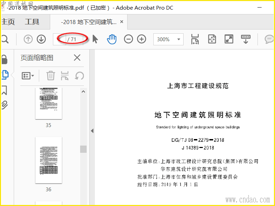This screenshot has height=206, width=275.
Task: Open the bookmarks sidebar panel
Action: [x=4, y=90]
